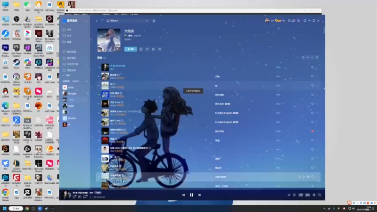Add a new playlist with sidebar plus
The image size is (377, 212).
(87, 81)
